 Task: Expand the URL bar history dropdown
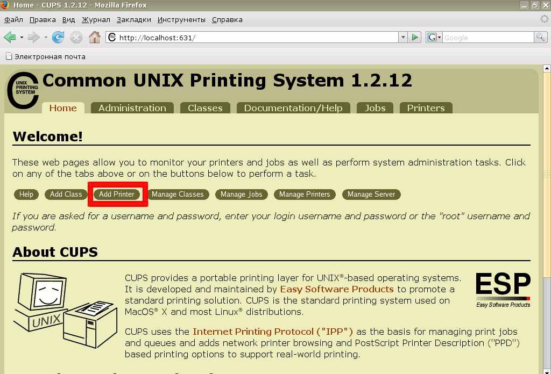coord(402,37)
